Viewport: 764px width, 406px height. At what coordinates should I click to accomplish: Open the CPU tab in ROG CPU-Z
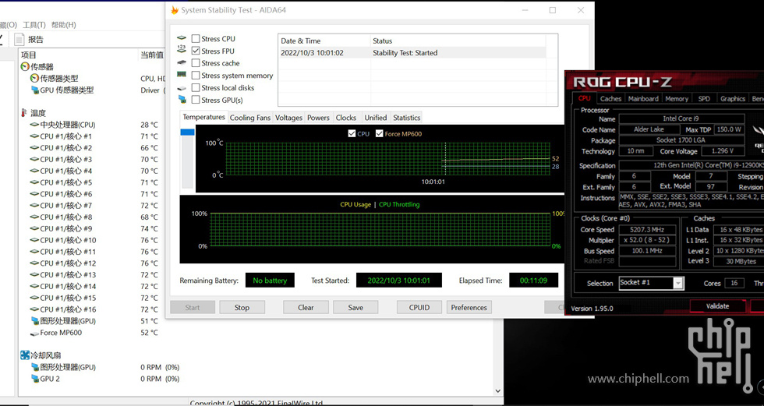tap(584, 98)
